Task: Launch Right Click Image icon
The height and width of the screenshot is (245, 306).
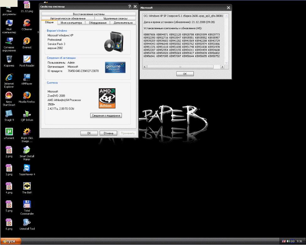Action: point(27,135)
